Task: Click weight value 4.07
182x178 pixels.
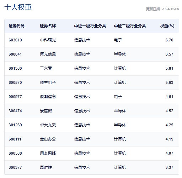Action: pyautogui.click(x=169, y=153)
